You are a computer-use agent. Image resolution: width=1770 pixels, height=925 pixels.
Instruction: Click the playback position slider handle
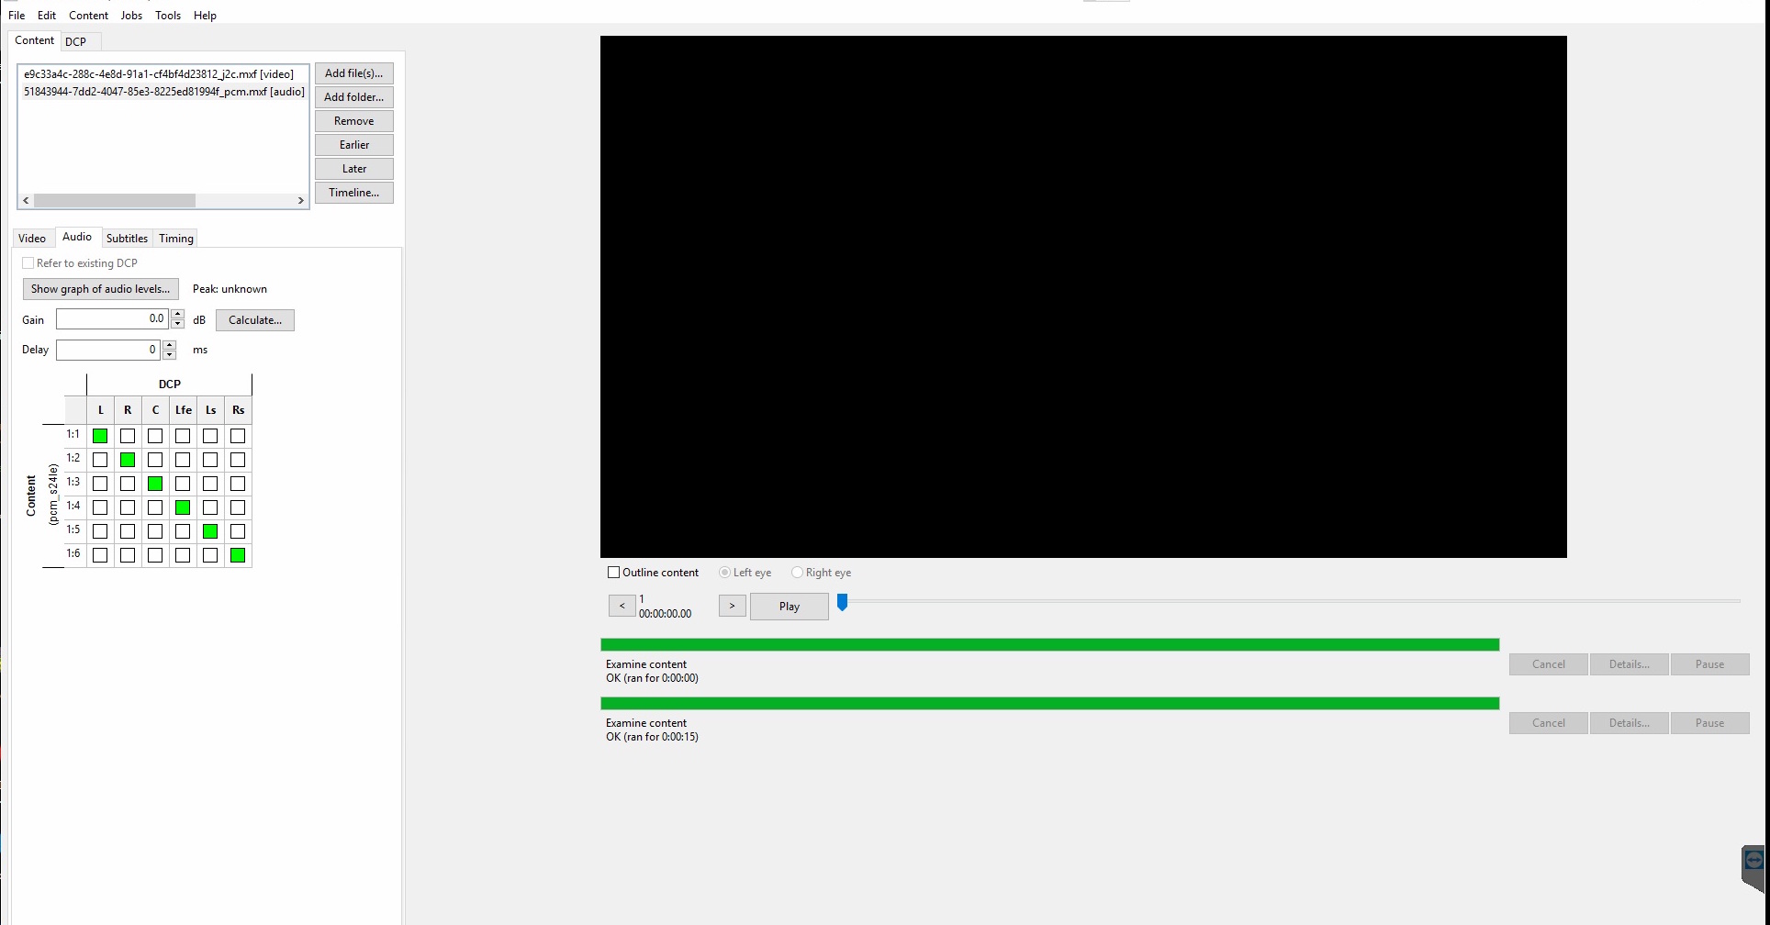(x=842, y=602)
